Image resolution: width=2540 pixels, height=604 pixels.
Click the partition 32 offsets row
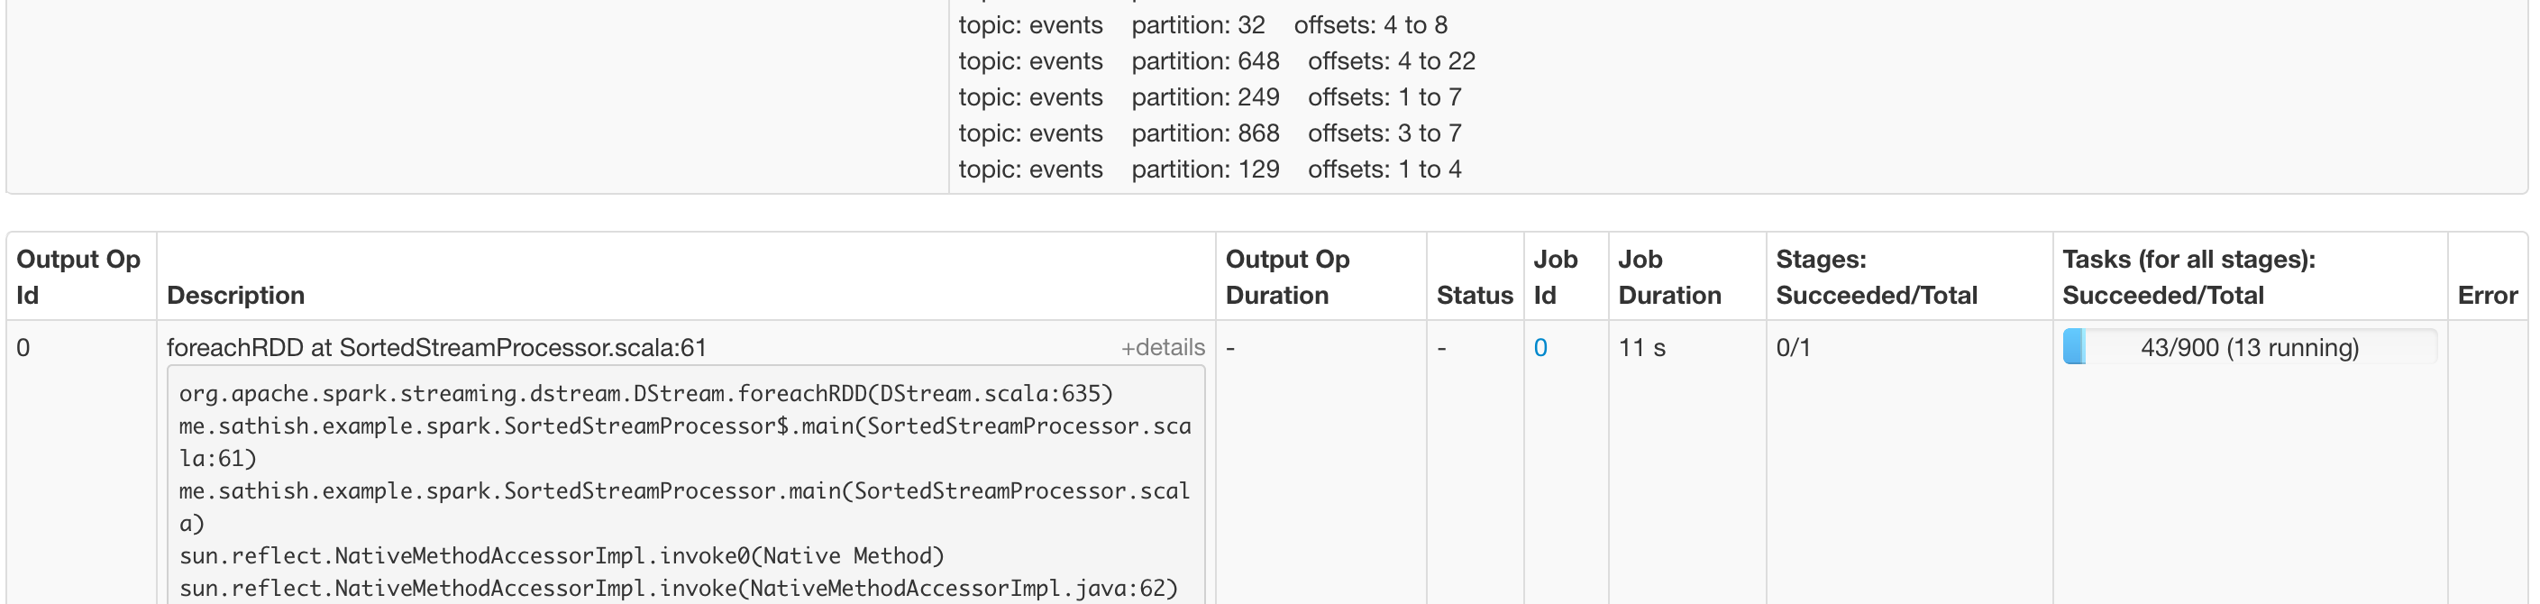pos(1203,24)
